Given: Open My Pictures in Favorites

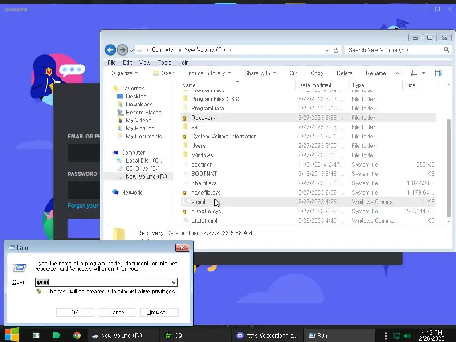Looking at the screenshot, I should (140, 128).
